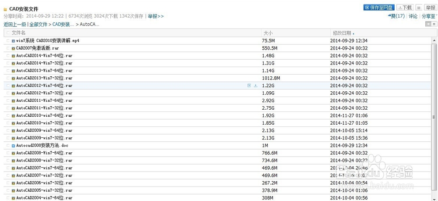This screenshot has width=438, height=201.
Task: Switch to list view icon
Action: click(427, 24)
